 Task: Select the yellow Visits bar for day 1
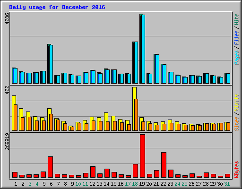(13, 113)
